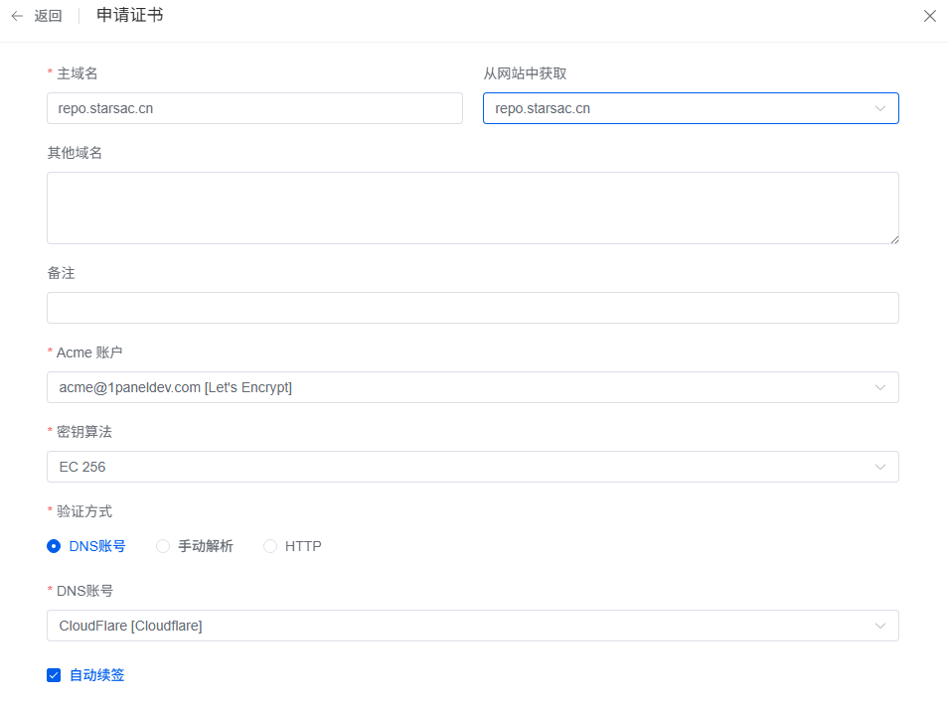Open the Acme 账户 dropdown
Image resolution: width=947 pixels, height=703 pixels.
(457, 387)
